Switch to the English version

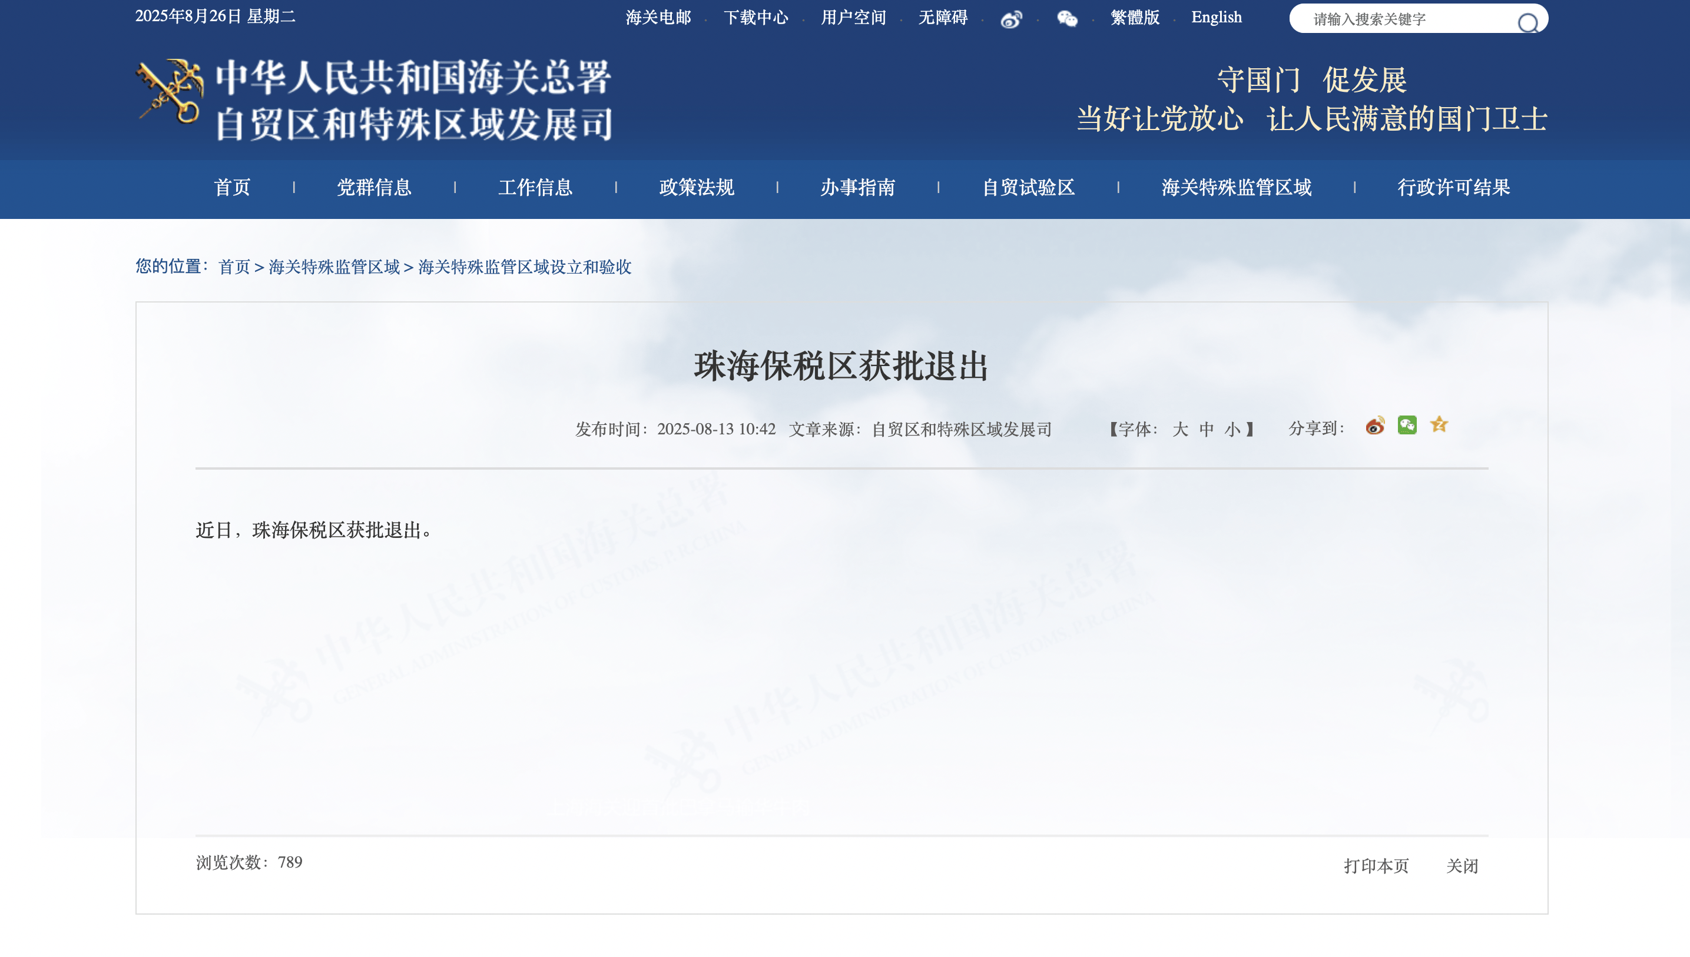1217,17
